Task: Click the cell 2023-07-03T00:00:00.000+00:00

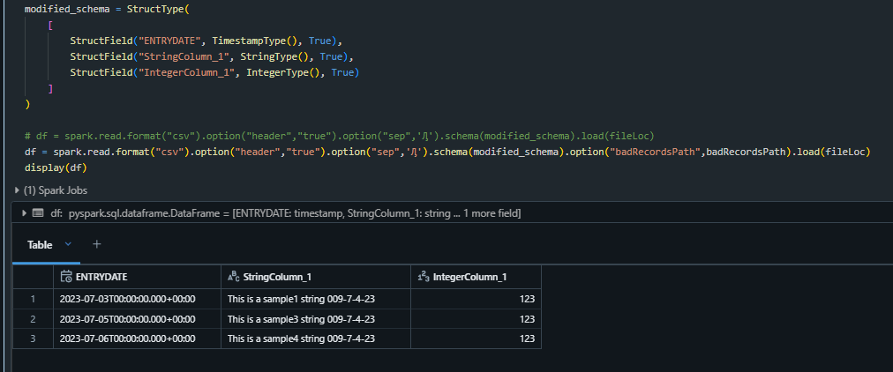Action: pyautogui.click(x=137, y=299)
